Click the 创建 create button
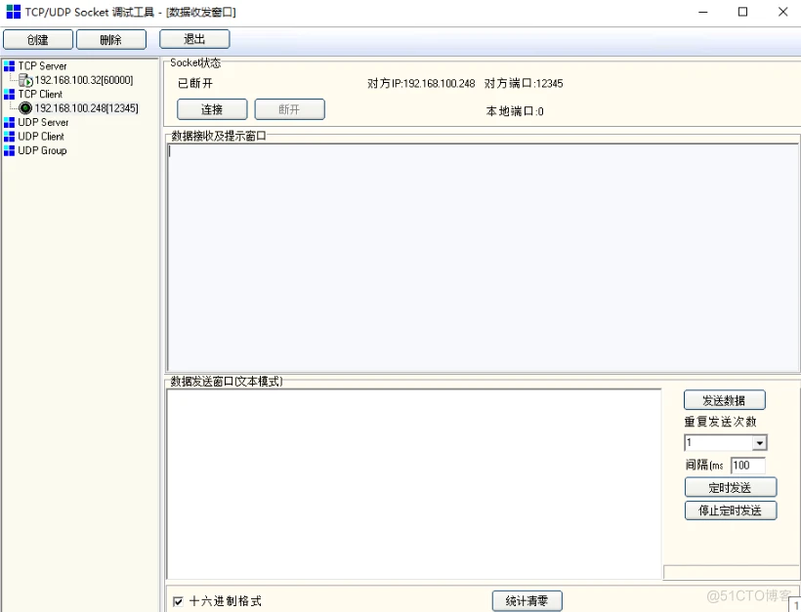The image size is (801, 612). tap(37, 39)
